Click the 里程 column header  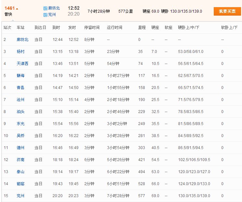(142, 28)
